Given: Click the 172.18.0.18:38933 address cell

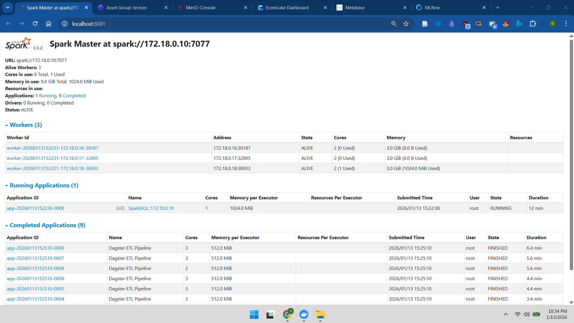Looking at the screenshot, I should (255, 168).
